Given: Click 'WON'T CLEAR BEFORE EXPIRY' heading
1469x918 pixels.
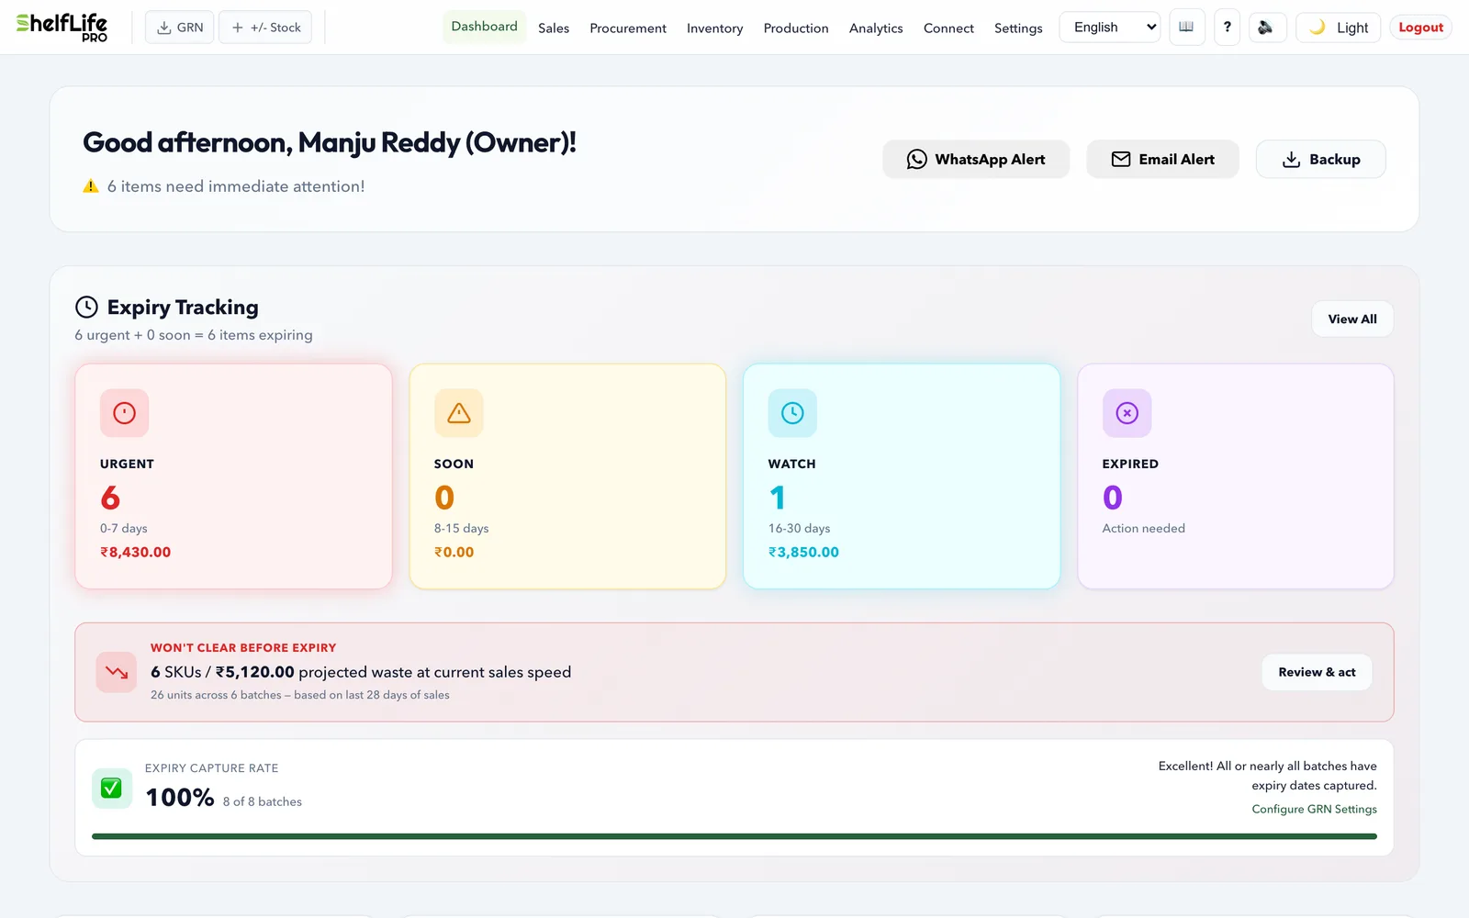Looking at the screenshot, I should pos(243,648).
